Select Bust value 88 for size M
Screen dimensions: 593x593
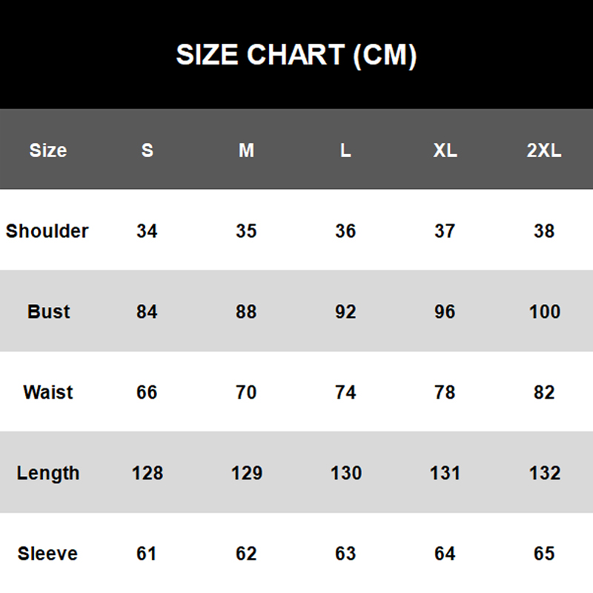[x=246, y=311]
